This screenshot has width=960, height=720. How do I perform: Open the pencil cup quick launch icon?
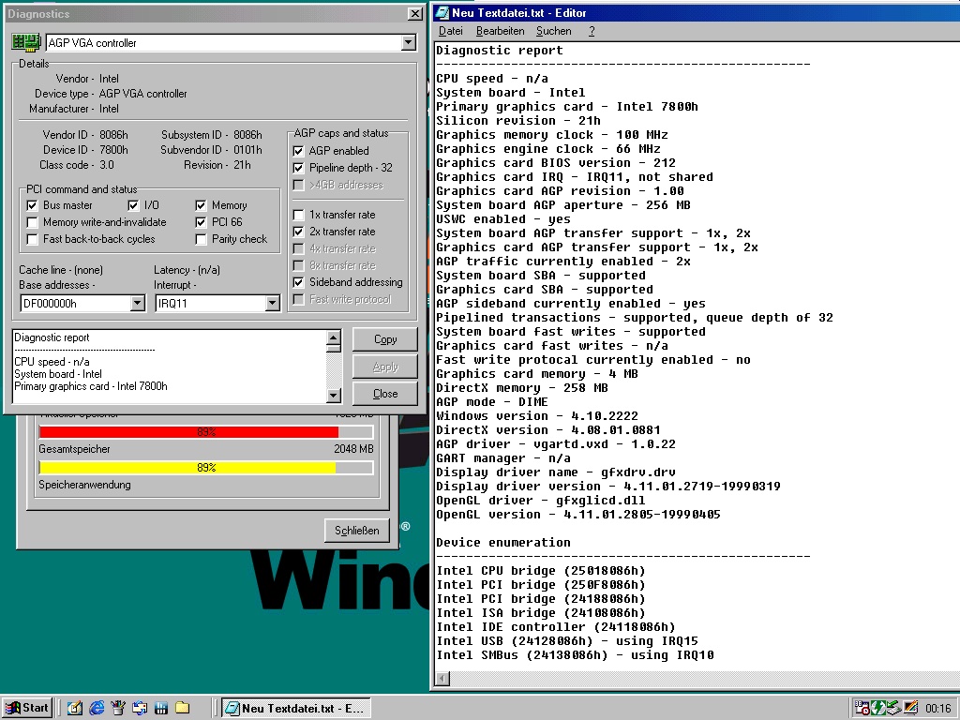(x=118, y=708)
